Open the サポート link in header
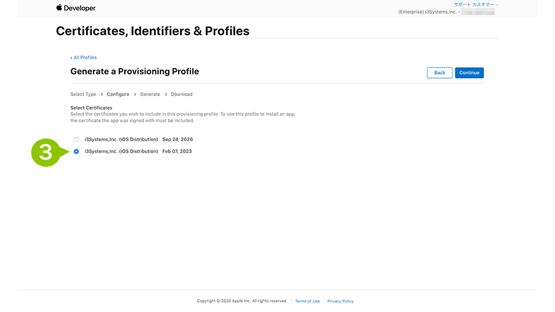The width and height of the screenshot is (555, 312). (x=462, y=4)
